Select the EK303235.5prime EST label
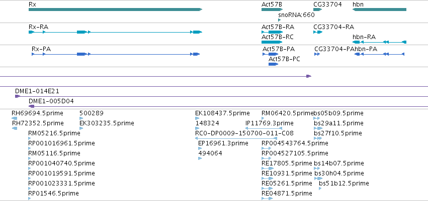The width and height of the screenshot is (428, 201). pyautogui.click(x=107, y=123)
